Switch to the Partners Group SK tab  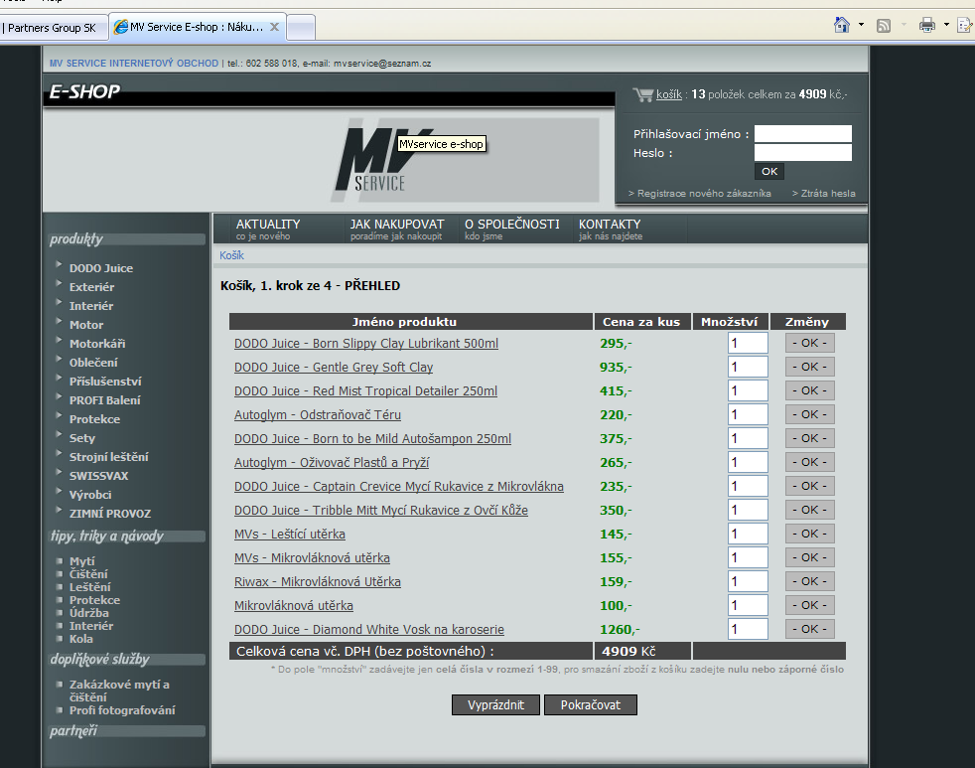[x=52, y=28]
